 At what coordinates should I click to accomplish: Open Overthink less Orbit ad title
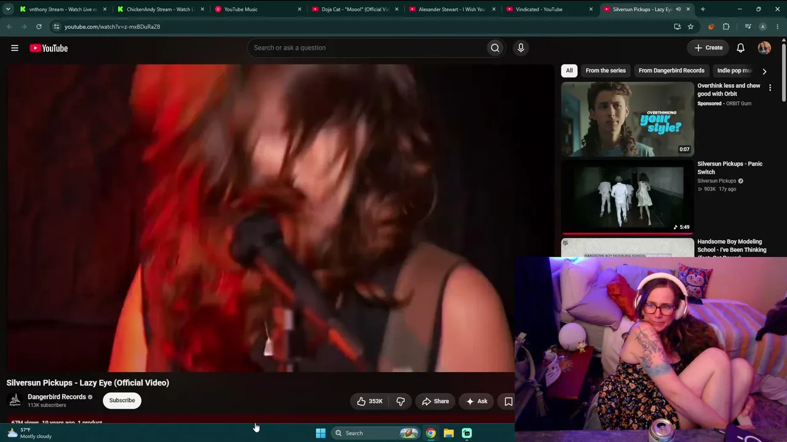pyautogui.click(x=729, y=90)
